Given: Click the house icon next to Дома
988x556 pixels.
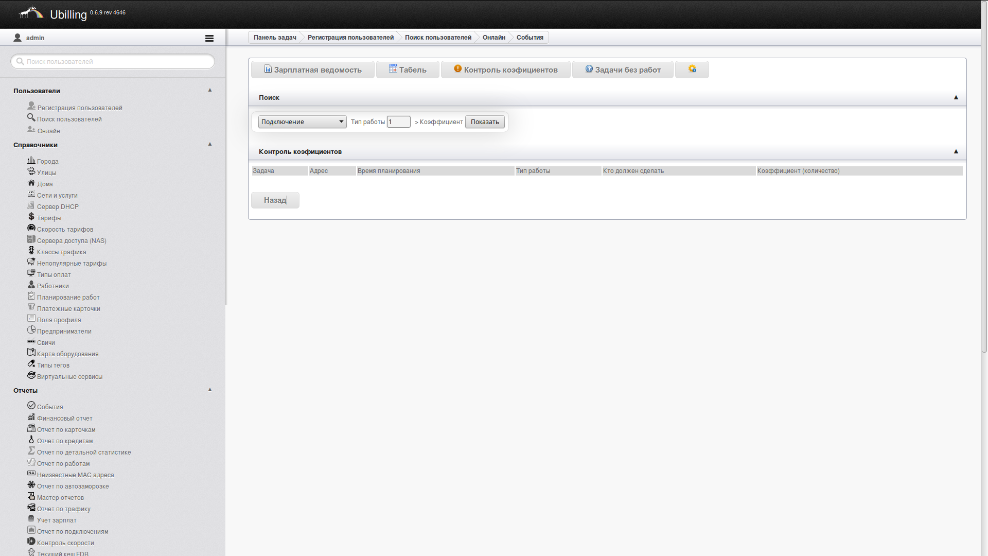Looking at the screenshot, I should tap(31, 183).
